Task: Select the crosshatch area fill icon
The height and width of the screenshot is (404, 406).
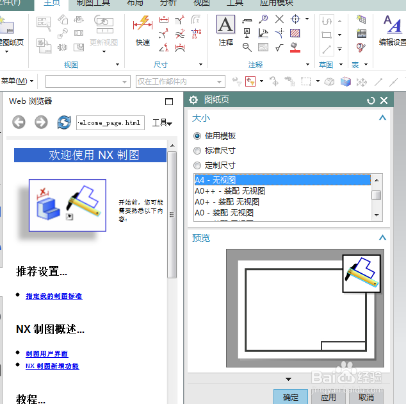Action: [x=295, y=33]
